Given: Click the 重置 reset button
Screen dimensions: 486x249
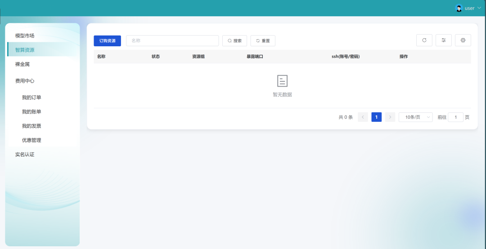Looking at the screenshot, I should [263, 41].
